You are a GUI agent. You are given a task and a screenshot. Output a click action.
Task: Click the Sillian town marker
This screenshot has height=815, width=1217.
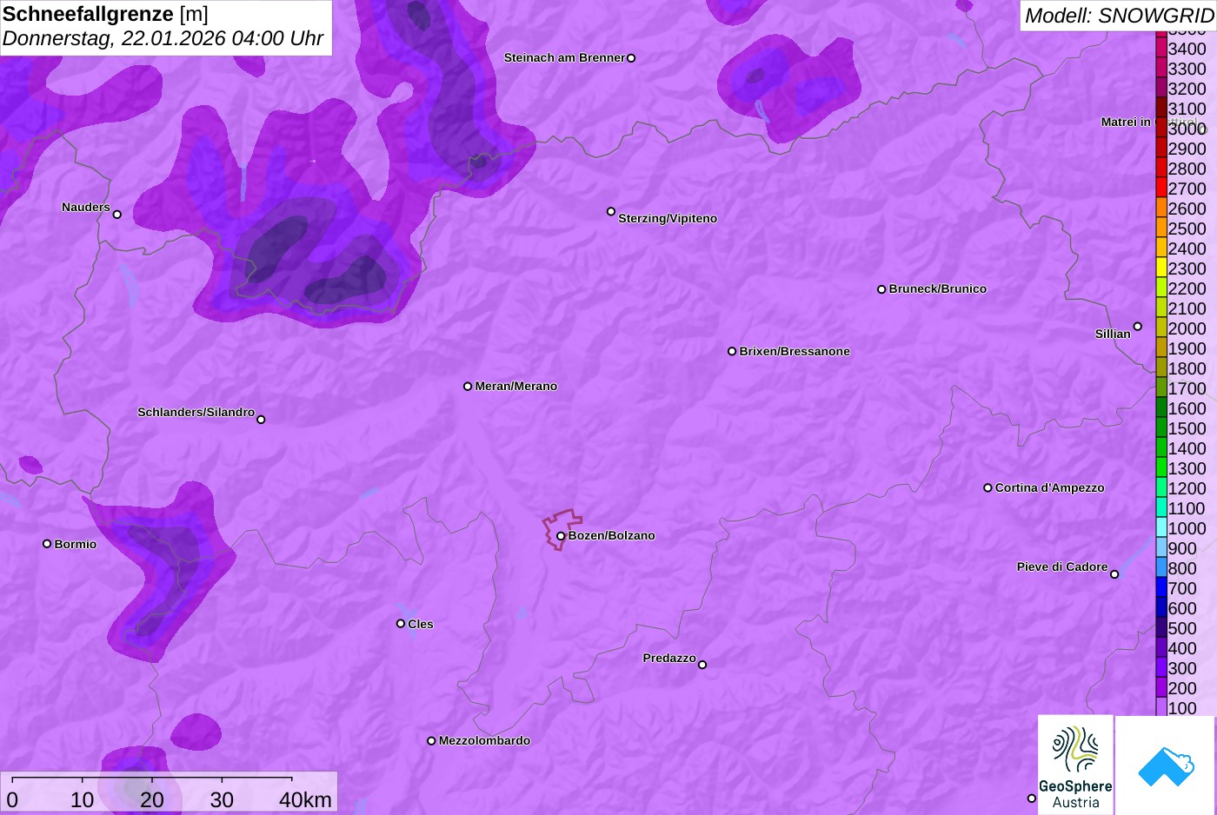click(1138, 327)
